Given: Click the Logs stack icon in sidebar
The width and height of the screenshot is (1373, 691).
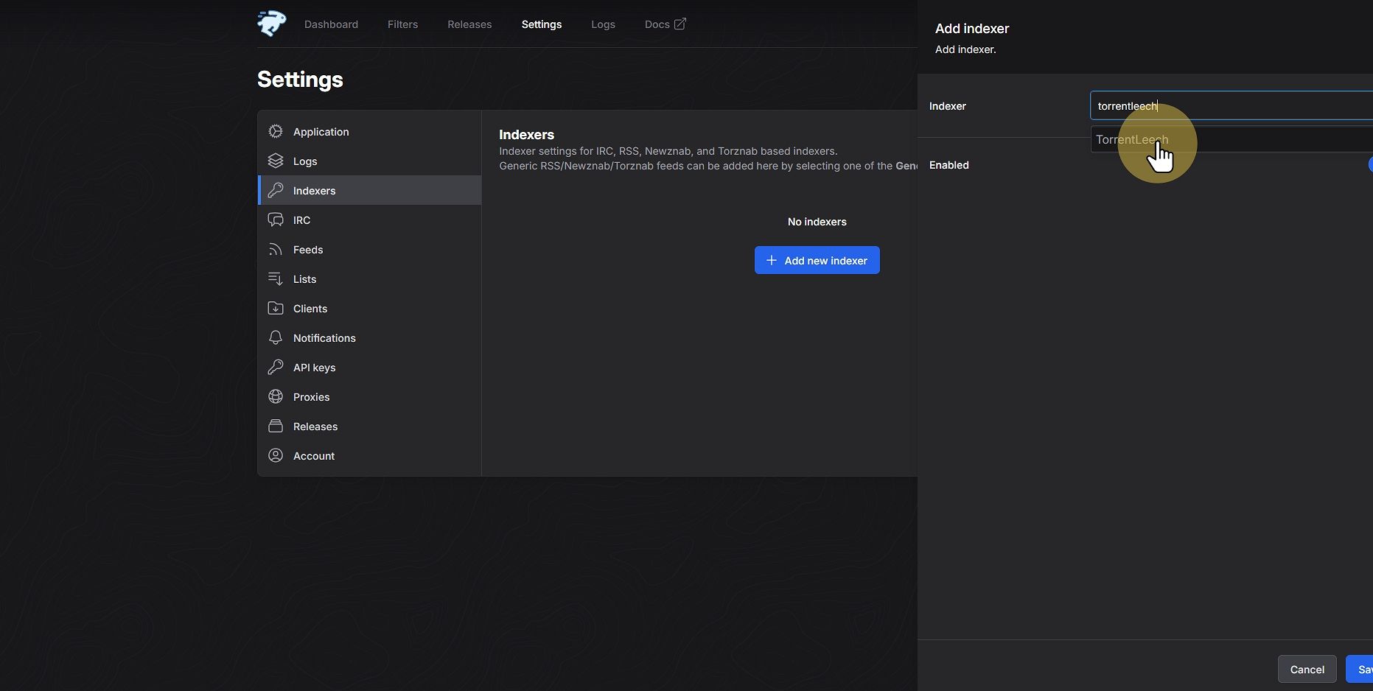Looking at the screenshot, I should (276, 161).
